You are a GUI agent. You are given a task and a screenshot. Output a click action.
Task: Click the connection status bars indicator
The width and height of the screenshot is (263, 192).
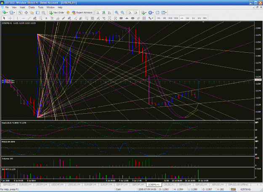233,189
